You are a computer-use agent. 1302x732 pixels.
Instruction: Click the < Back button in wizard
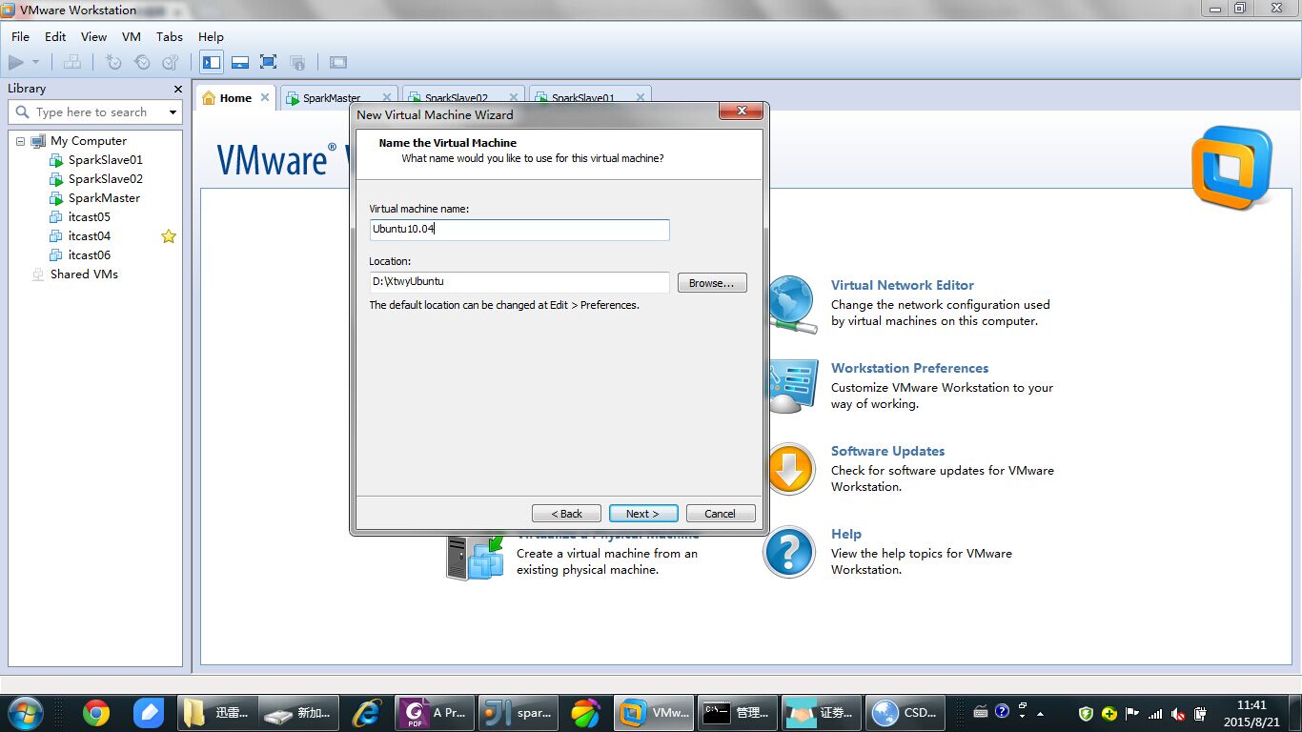pos(566,513)
